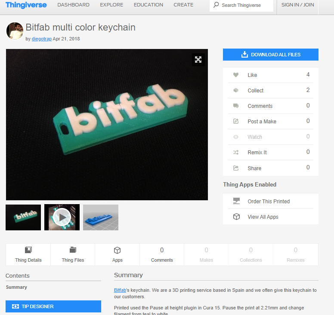Image resolution: width=334 pixels, height=315 pixels.
Task: Click Order This Printed
Action: [269, 202]
